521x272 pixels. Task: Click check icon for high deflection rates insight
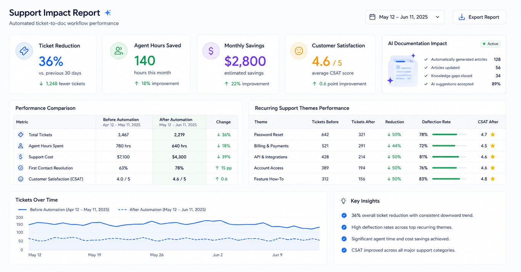(344, 227)
